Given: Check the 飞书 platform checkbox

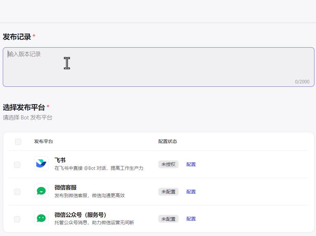Looking at the screenshot, I should pyautogui.click(x=17, y=165).
